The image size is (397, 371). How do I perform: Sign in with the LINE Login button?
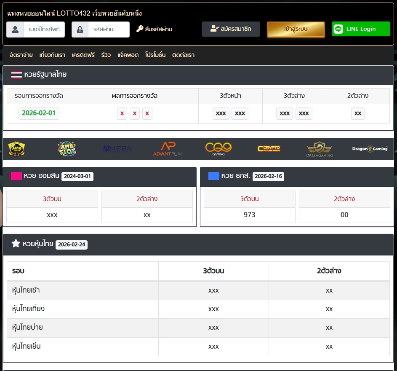361,29
